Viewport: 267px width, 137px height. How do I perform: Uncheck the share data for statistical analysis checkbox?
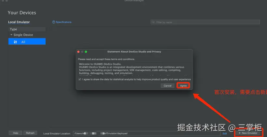pyautogui.click(x=80, y=79)
